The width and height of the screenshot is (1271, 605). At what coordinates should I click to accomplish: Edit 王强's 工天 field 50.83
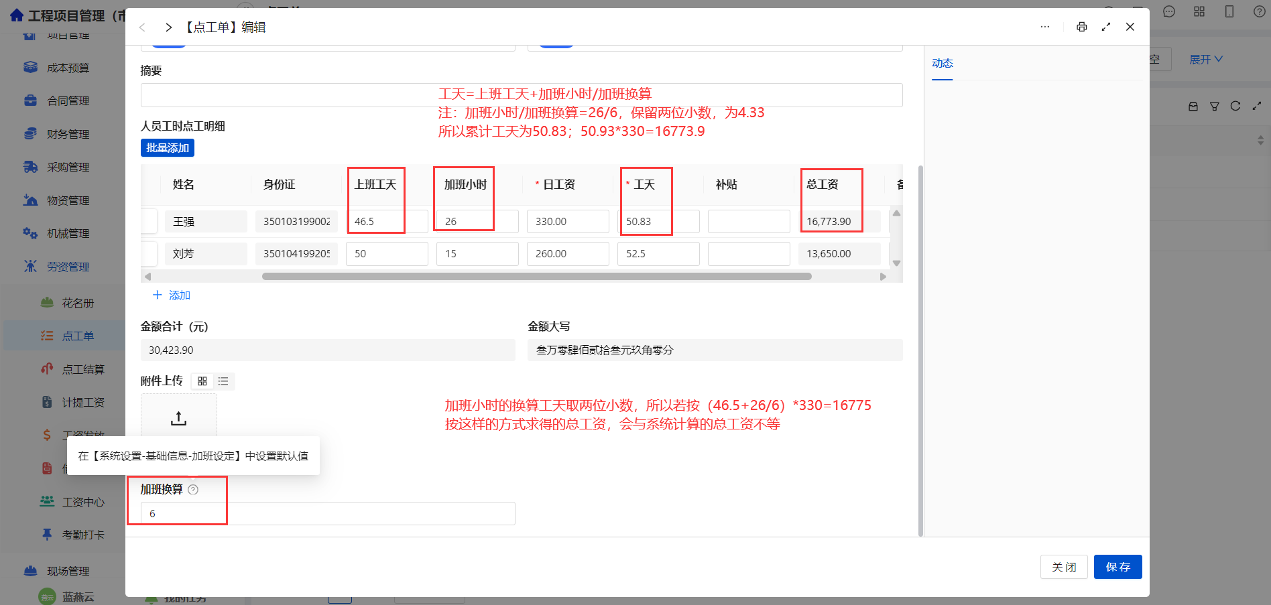coord(658,221)
